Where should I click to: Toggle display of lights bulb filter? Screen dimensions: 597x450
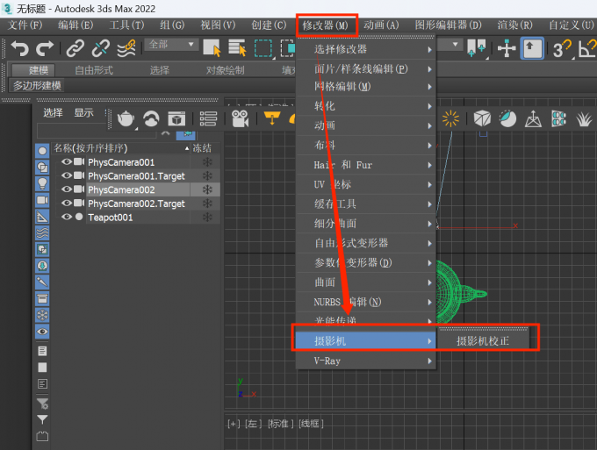42,183
